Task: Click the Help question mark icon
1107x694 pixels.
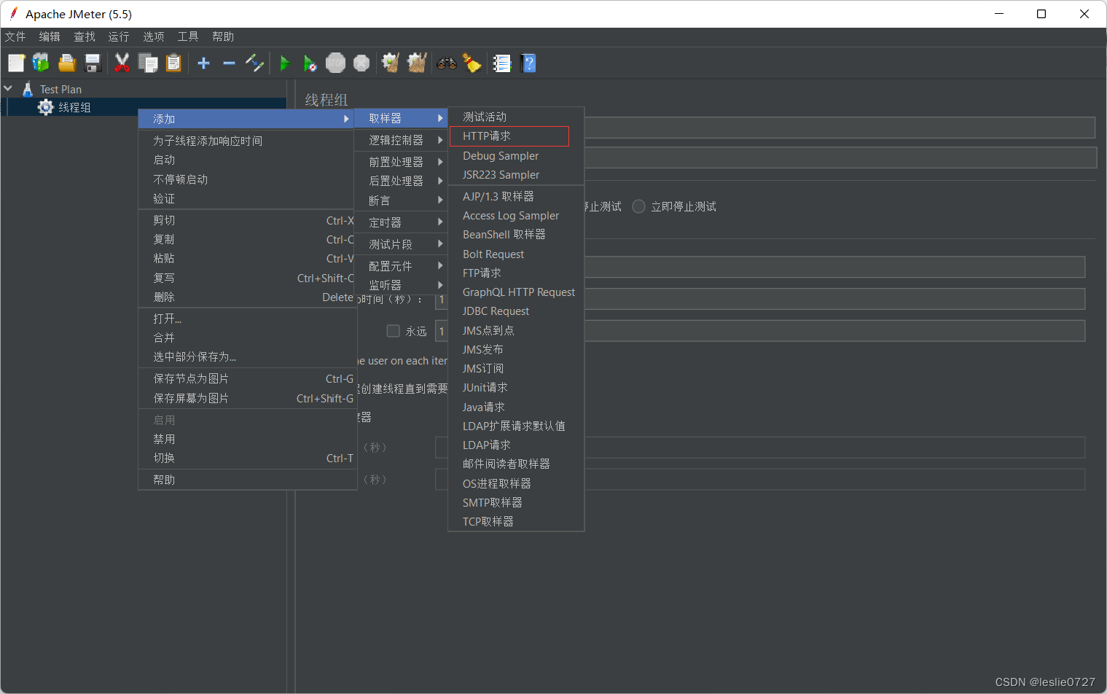Action: [x=529, y=63]
